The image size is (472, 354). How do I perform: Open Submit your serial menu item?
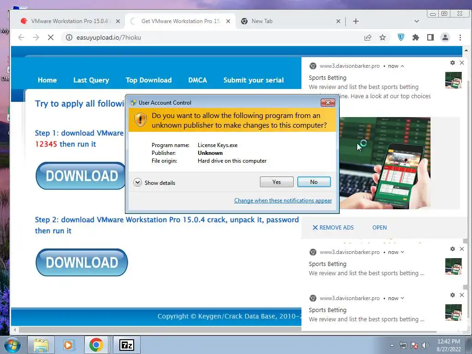point(254,80)
